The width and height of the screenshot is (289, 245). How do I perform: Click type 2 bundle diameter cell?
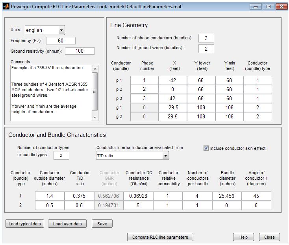pos(227,205)
